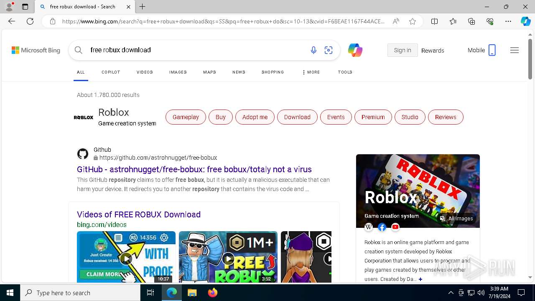
Task: Click the Download pill button
Action: [297, 117]
